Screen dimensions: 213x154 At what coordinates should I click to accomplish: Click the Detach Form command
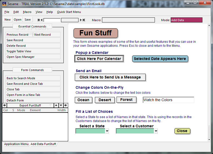click(x=33, y=100)
